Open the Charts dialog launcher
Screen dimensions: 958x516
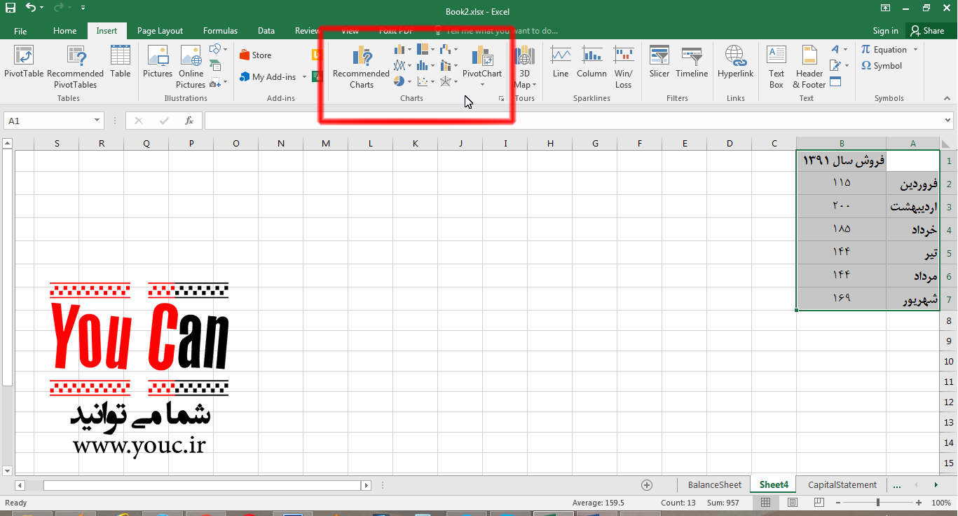(x=502, y=99)
